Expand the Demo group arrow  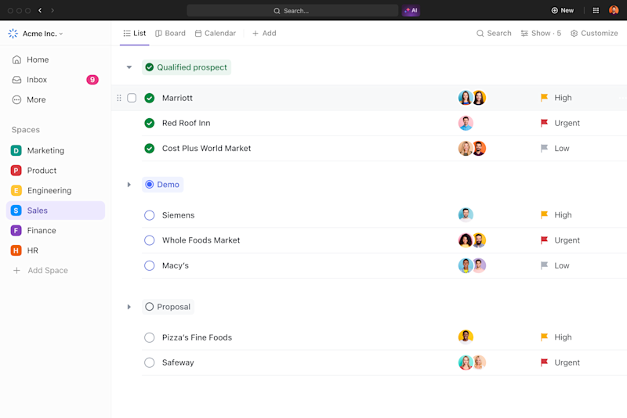(x=129, y=185)
